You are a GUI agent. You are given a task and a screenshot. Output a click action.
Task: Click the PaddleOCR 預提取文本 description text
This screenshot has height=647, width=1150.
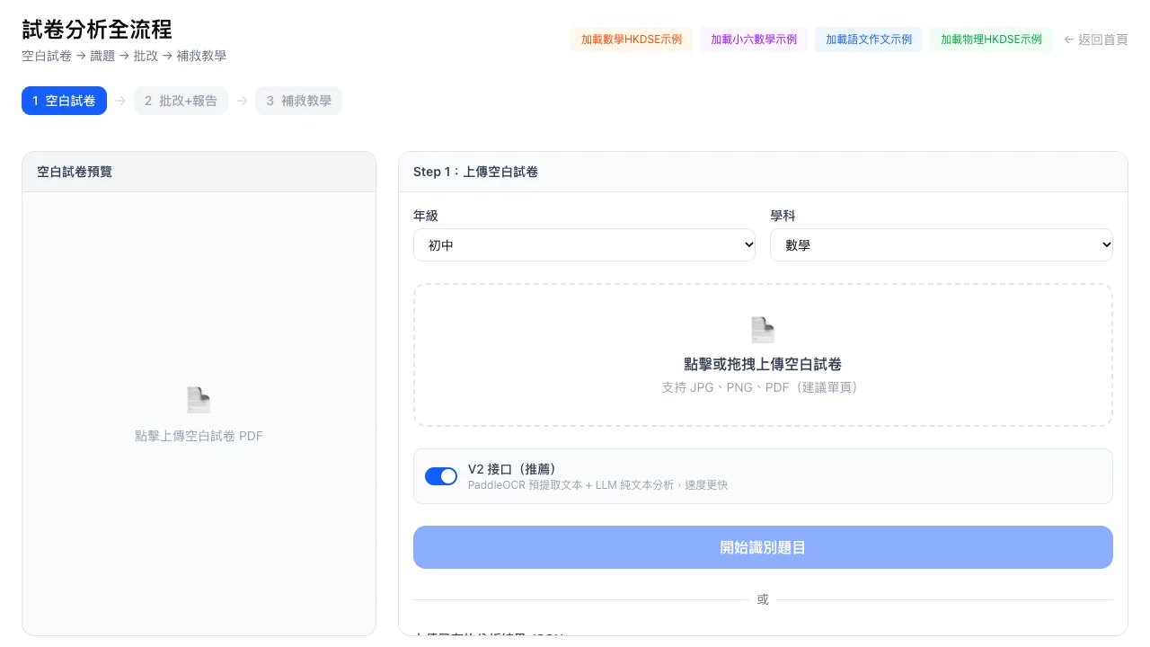[597, 485]
